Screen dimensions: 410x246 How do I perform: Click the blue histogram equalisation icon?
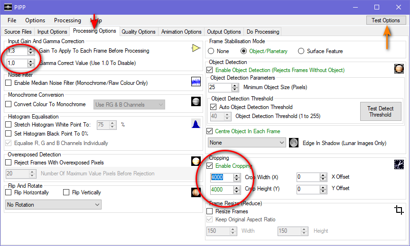[196, 124]
